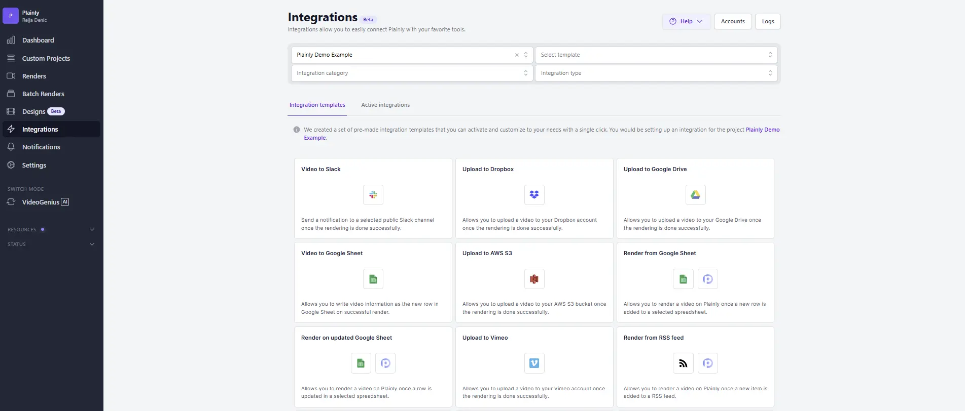Click the Integrations lightning bolt icon
965x411 pixels.
(11, 129)
